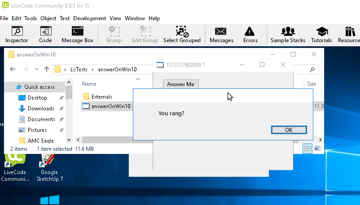Switch Explorer to large icons view
360x205 pixels.
point(317,148)
